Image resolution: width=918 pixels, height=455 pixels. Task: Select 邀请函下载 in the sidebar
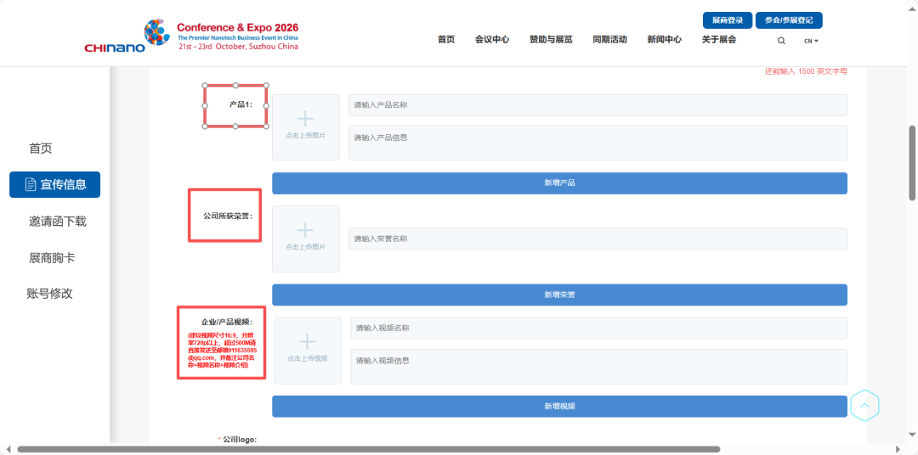(58, 221)
